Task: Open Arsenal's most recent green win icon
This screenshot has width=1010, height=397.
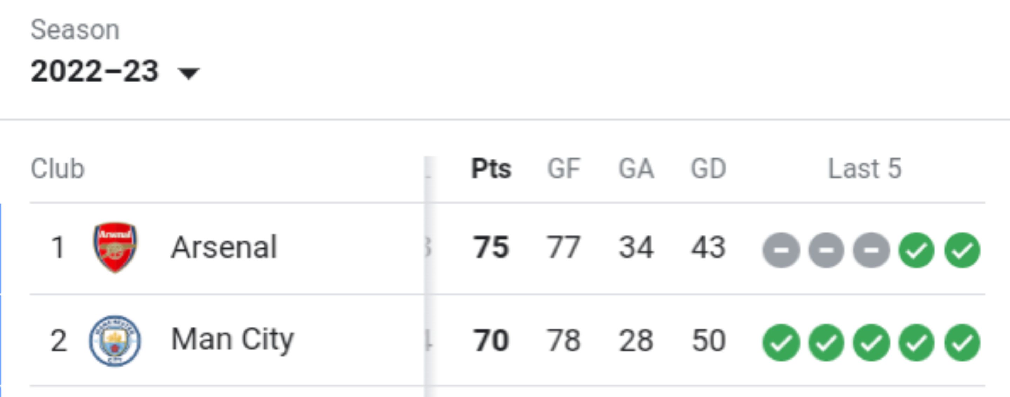Action: pyautogui.click(x=962, y=250)
